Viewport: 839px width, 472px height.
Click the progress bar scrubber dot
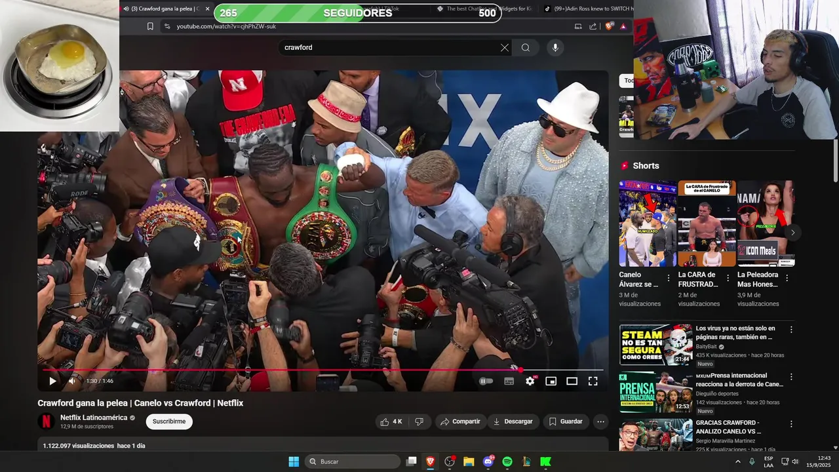(x=520, y=370)
